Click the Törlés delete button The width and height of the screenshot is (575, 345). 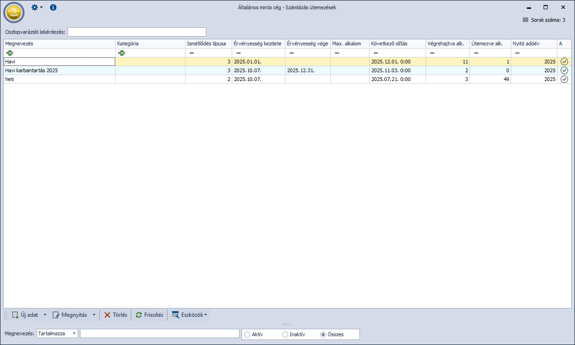tap(115, 315)
